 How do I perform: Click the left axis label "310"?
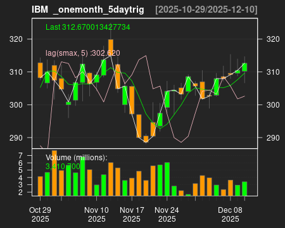16,72
